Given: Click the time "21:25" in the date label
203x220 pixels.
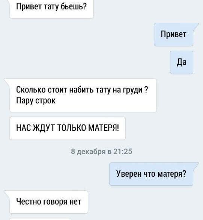Looking at the screenshot, I should point(123,152).
